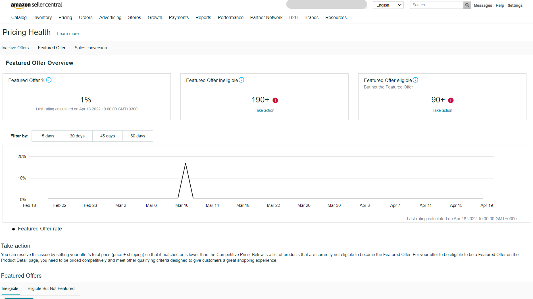
Task: Click Take action under 190+ ineligible
Action: 265,110
